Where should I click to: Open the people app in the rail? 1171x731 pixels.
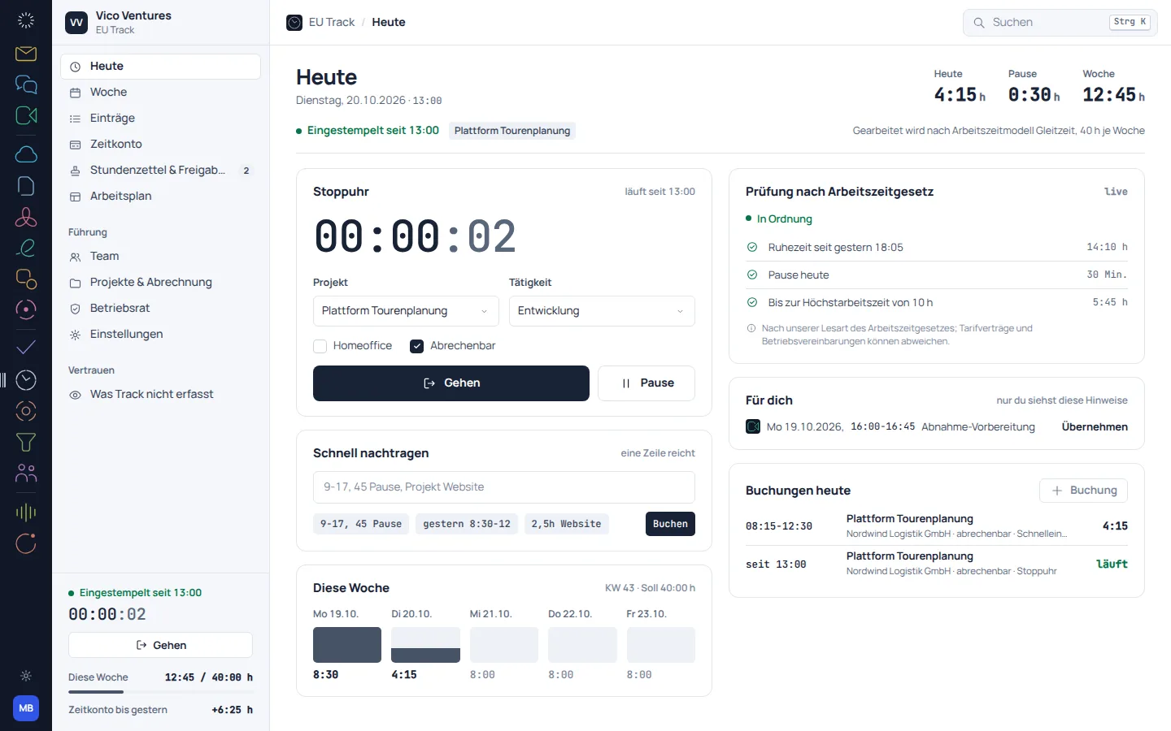[26, 473]
